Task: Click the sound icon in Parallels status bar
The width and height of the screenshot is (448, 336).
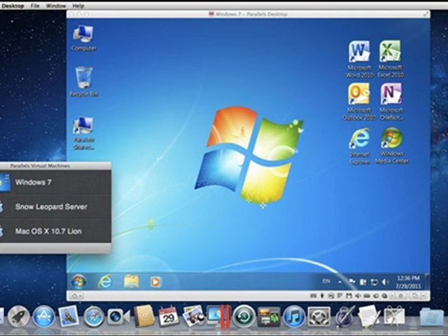Action: 358,296
